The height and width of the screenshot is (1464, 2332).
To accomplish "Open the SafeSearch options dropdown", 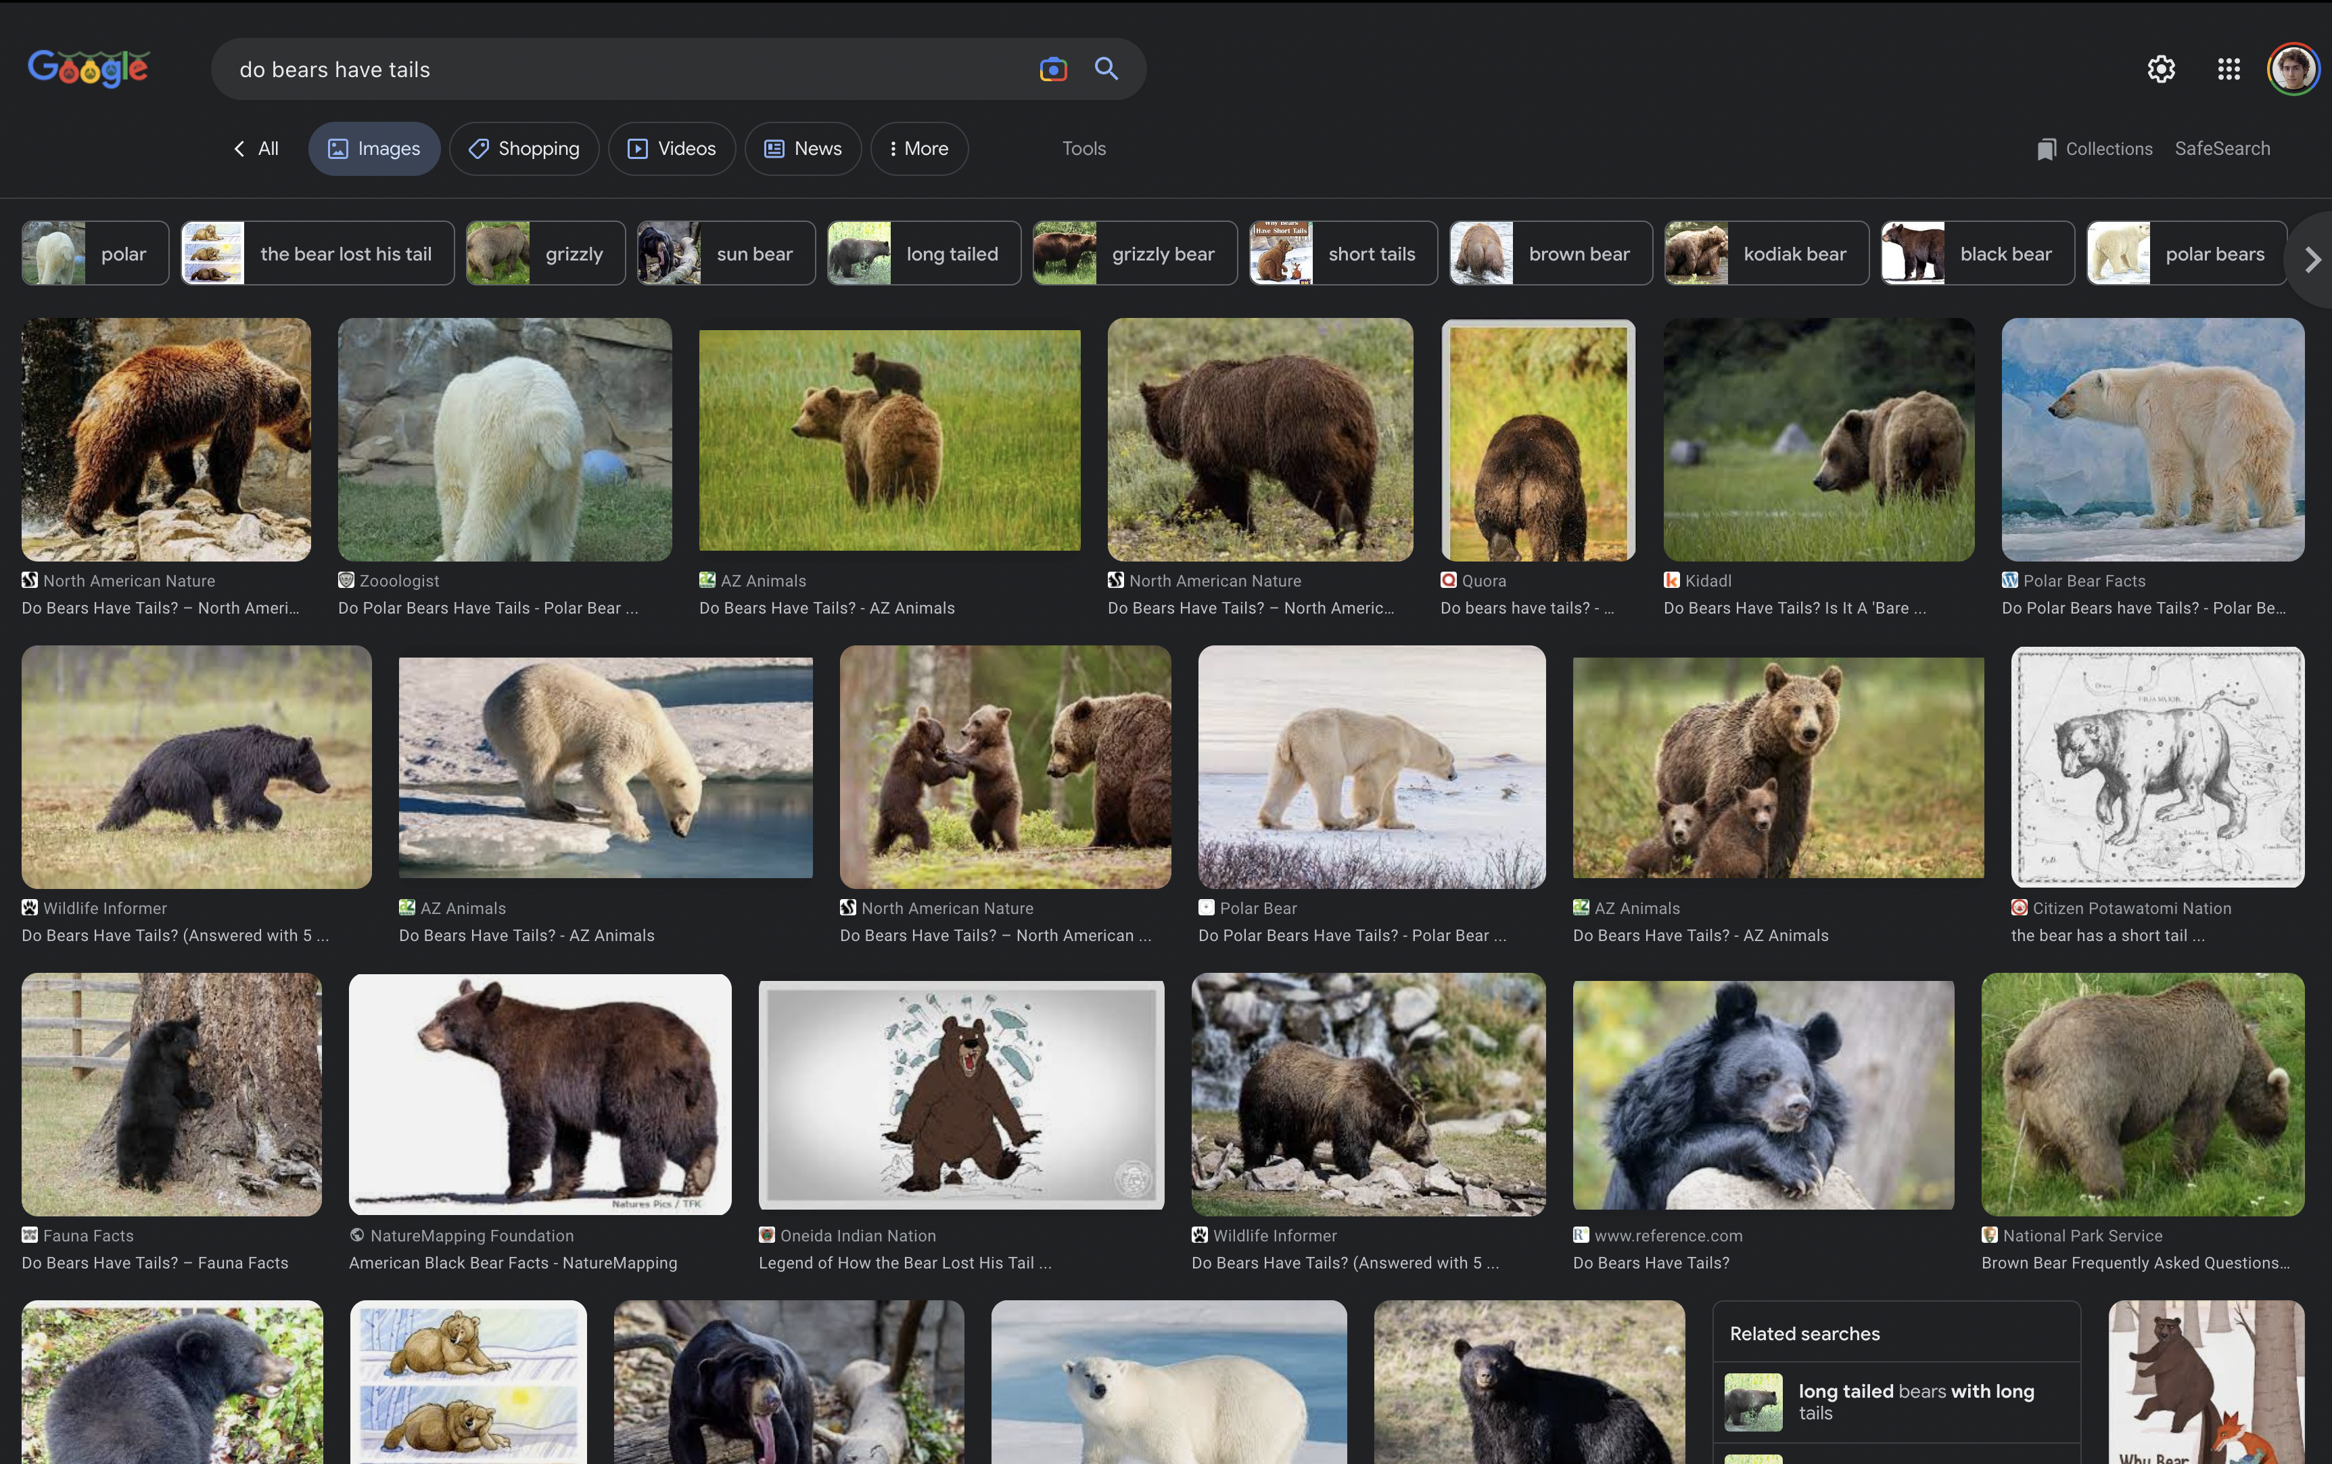I will 2222,148.
